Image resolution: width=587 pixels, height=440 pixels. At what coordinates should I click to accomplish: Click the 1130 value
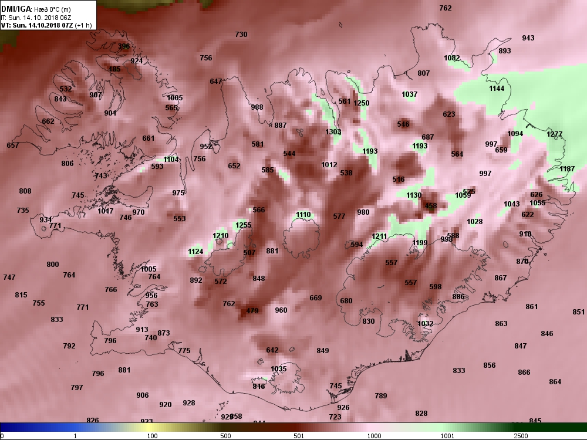pos(414,195)
